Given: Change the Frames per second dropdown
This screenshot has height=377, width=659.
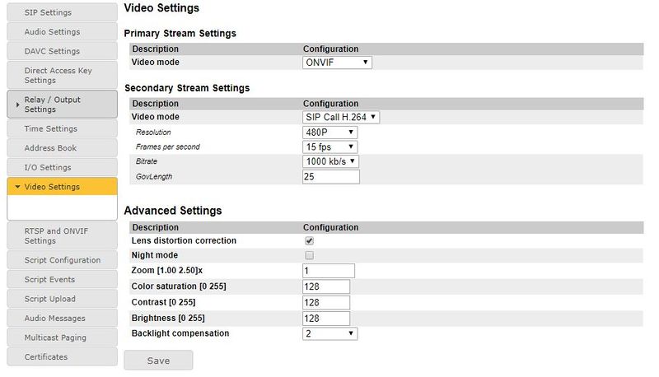Looking at the screenshot, I should 329,147.
